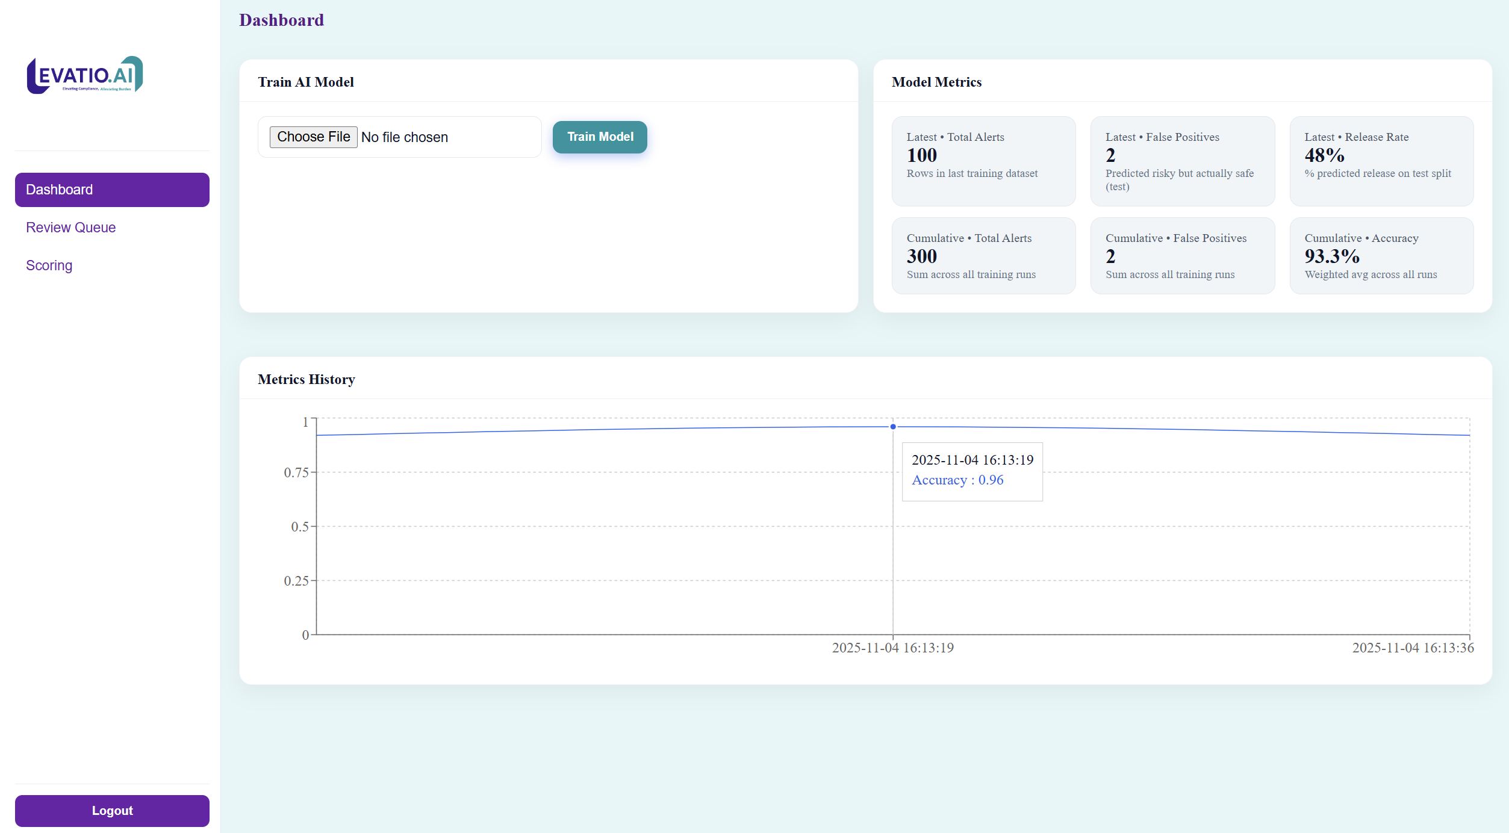1509x833 pixels.
Task: Click the highlighted accuracy data point
Action: point(893,427)
